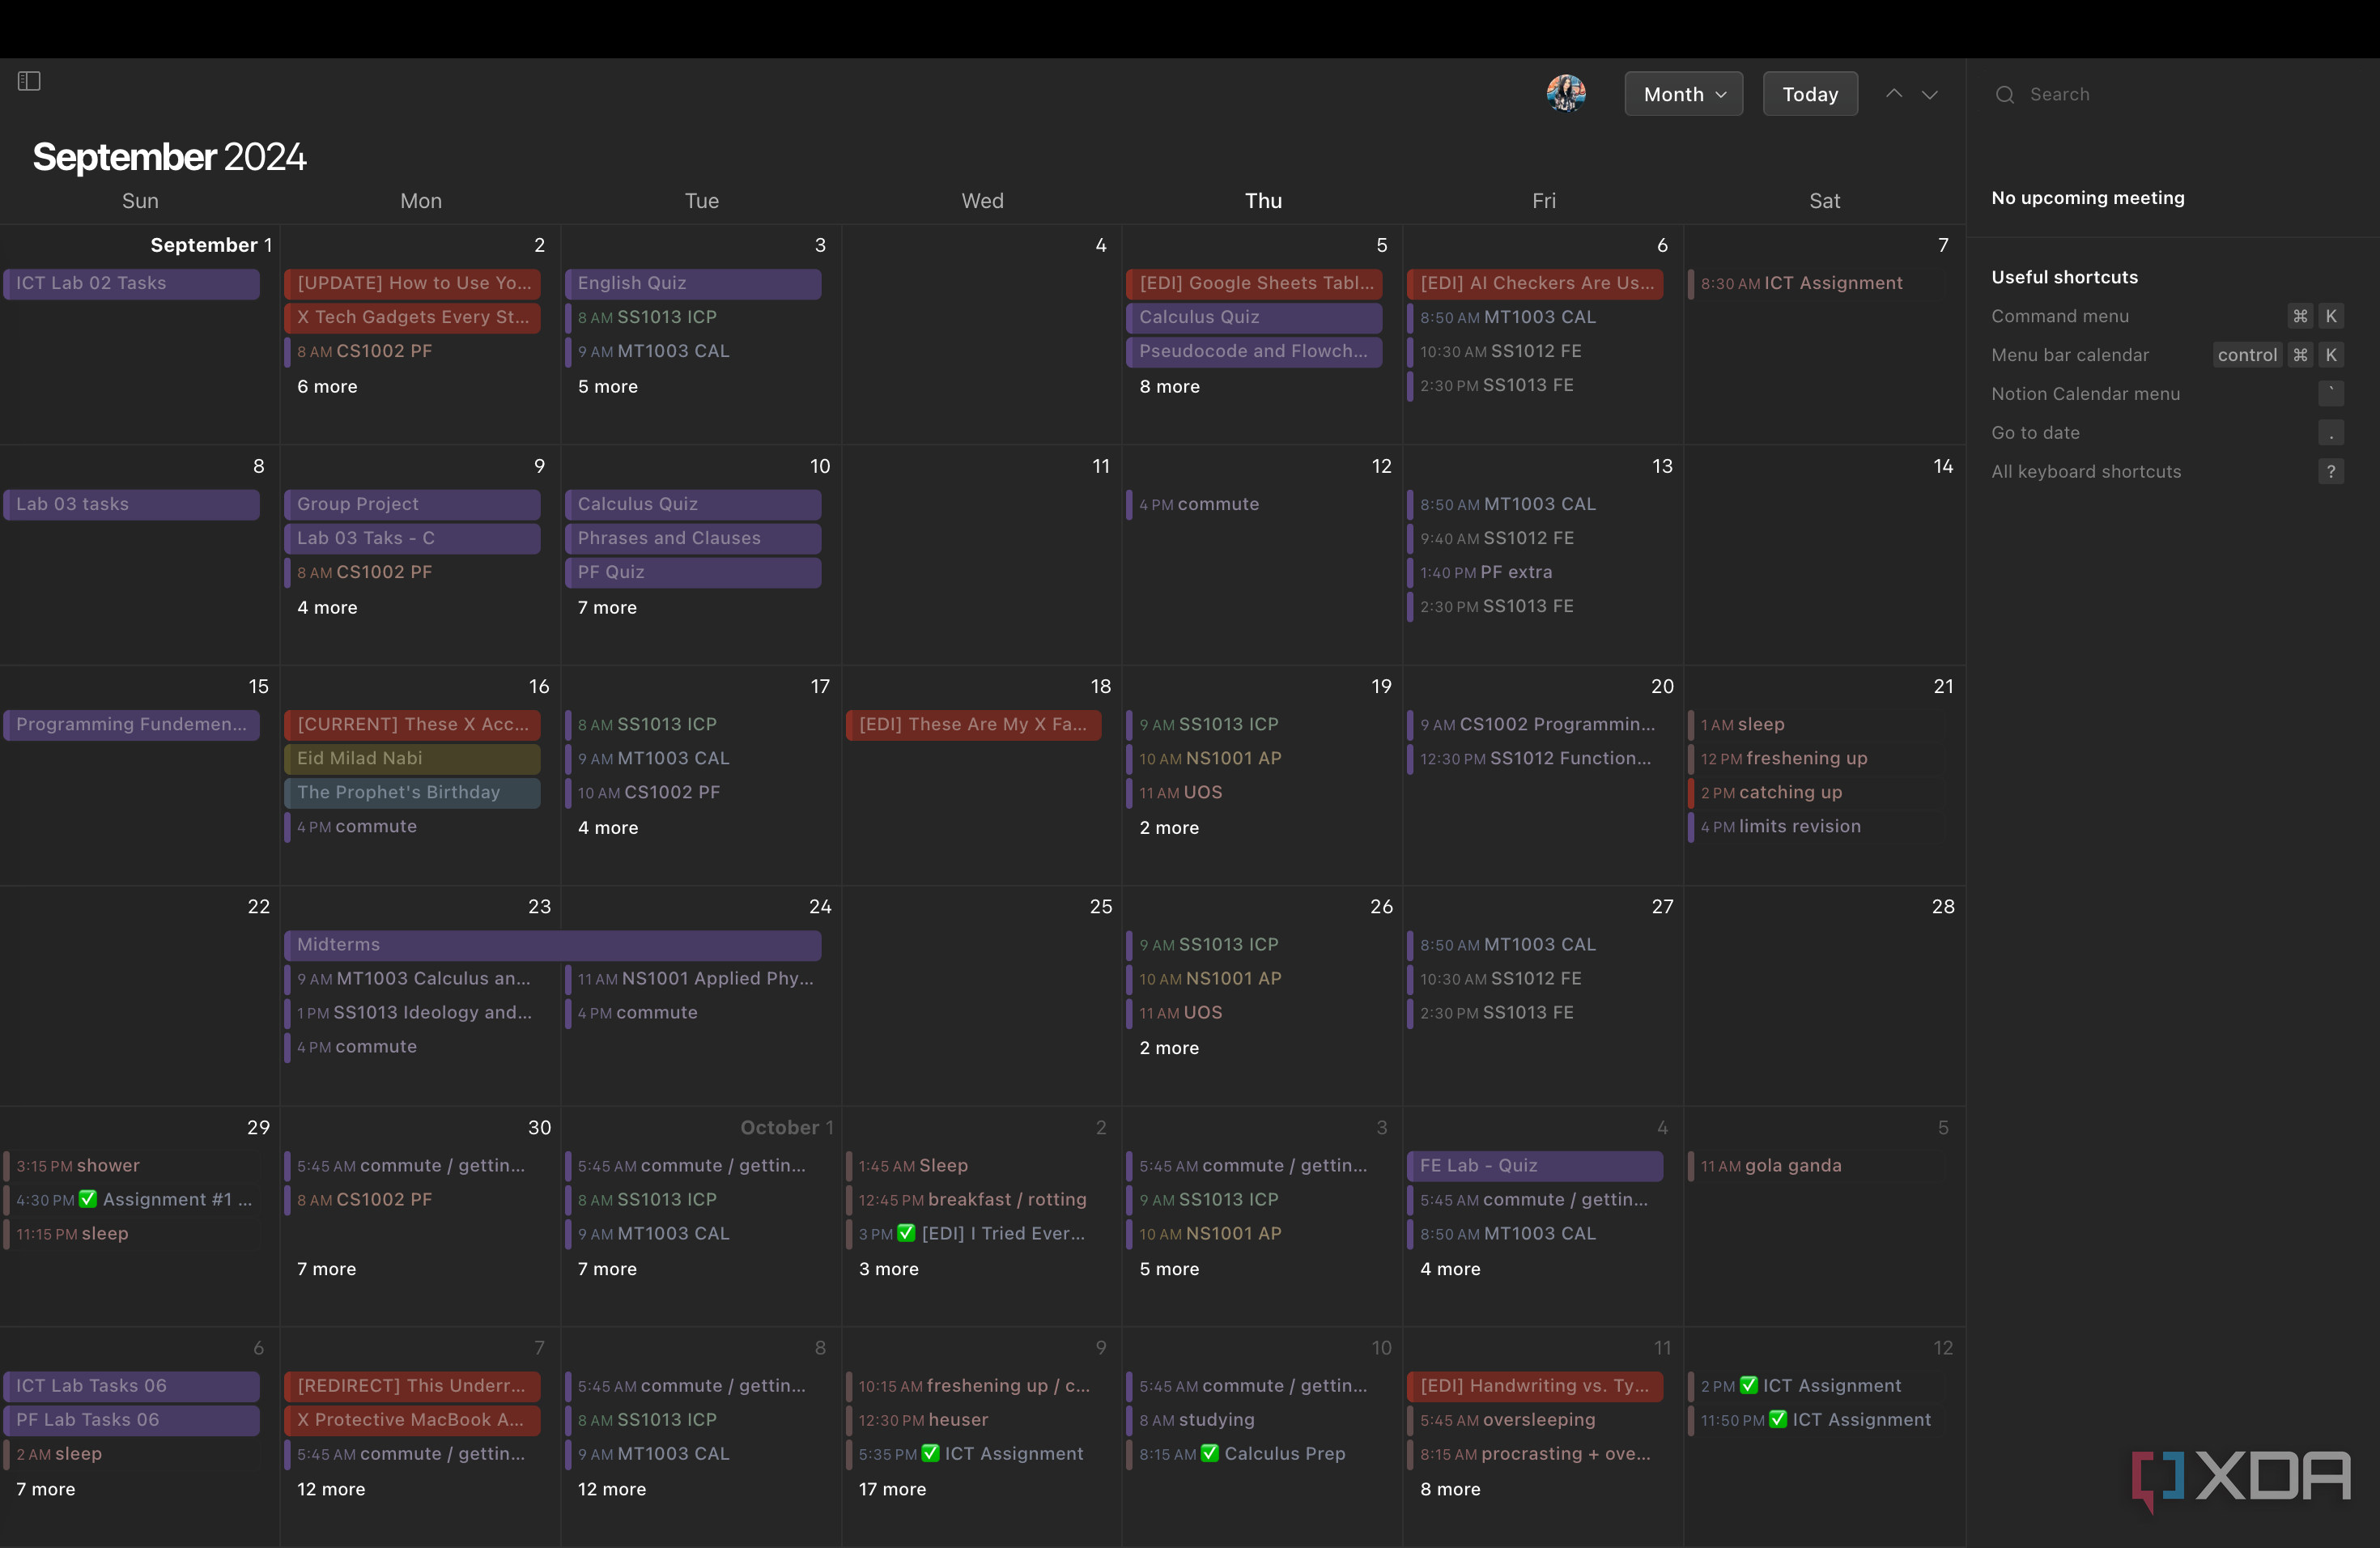Open The Prophet's Birthday event
This screenshot has width=2380, height=1548.
coord(412,792)
